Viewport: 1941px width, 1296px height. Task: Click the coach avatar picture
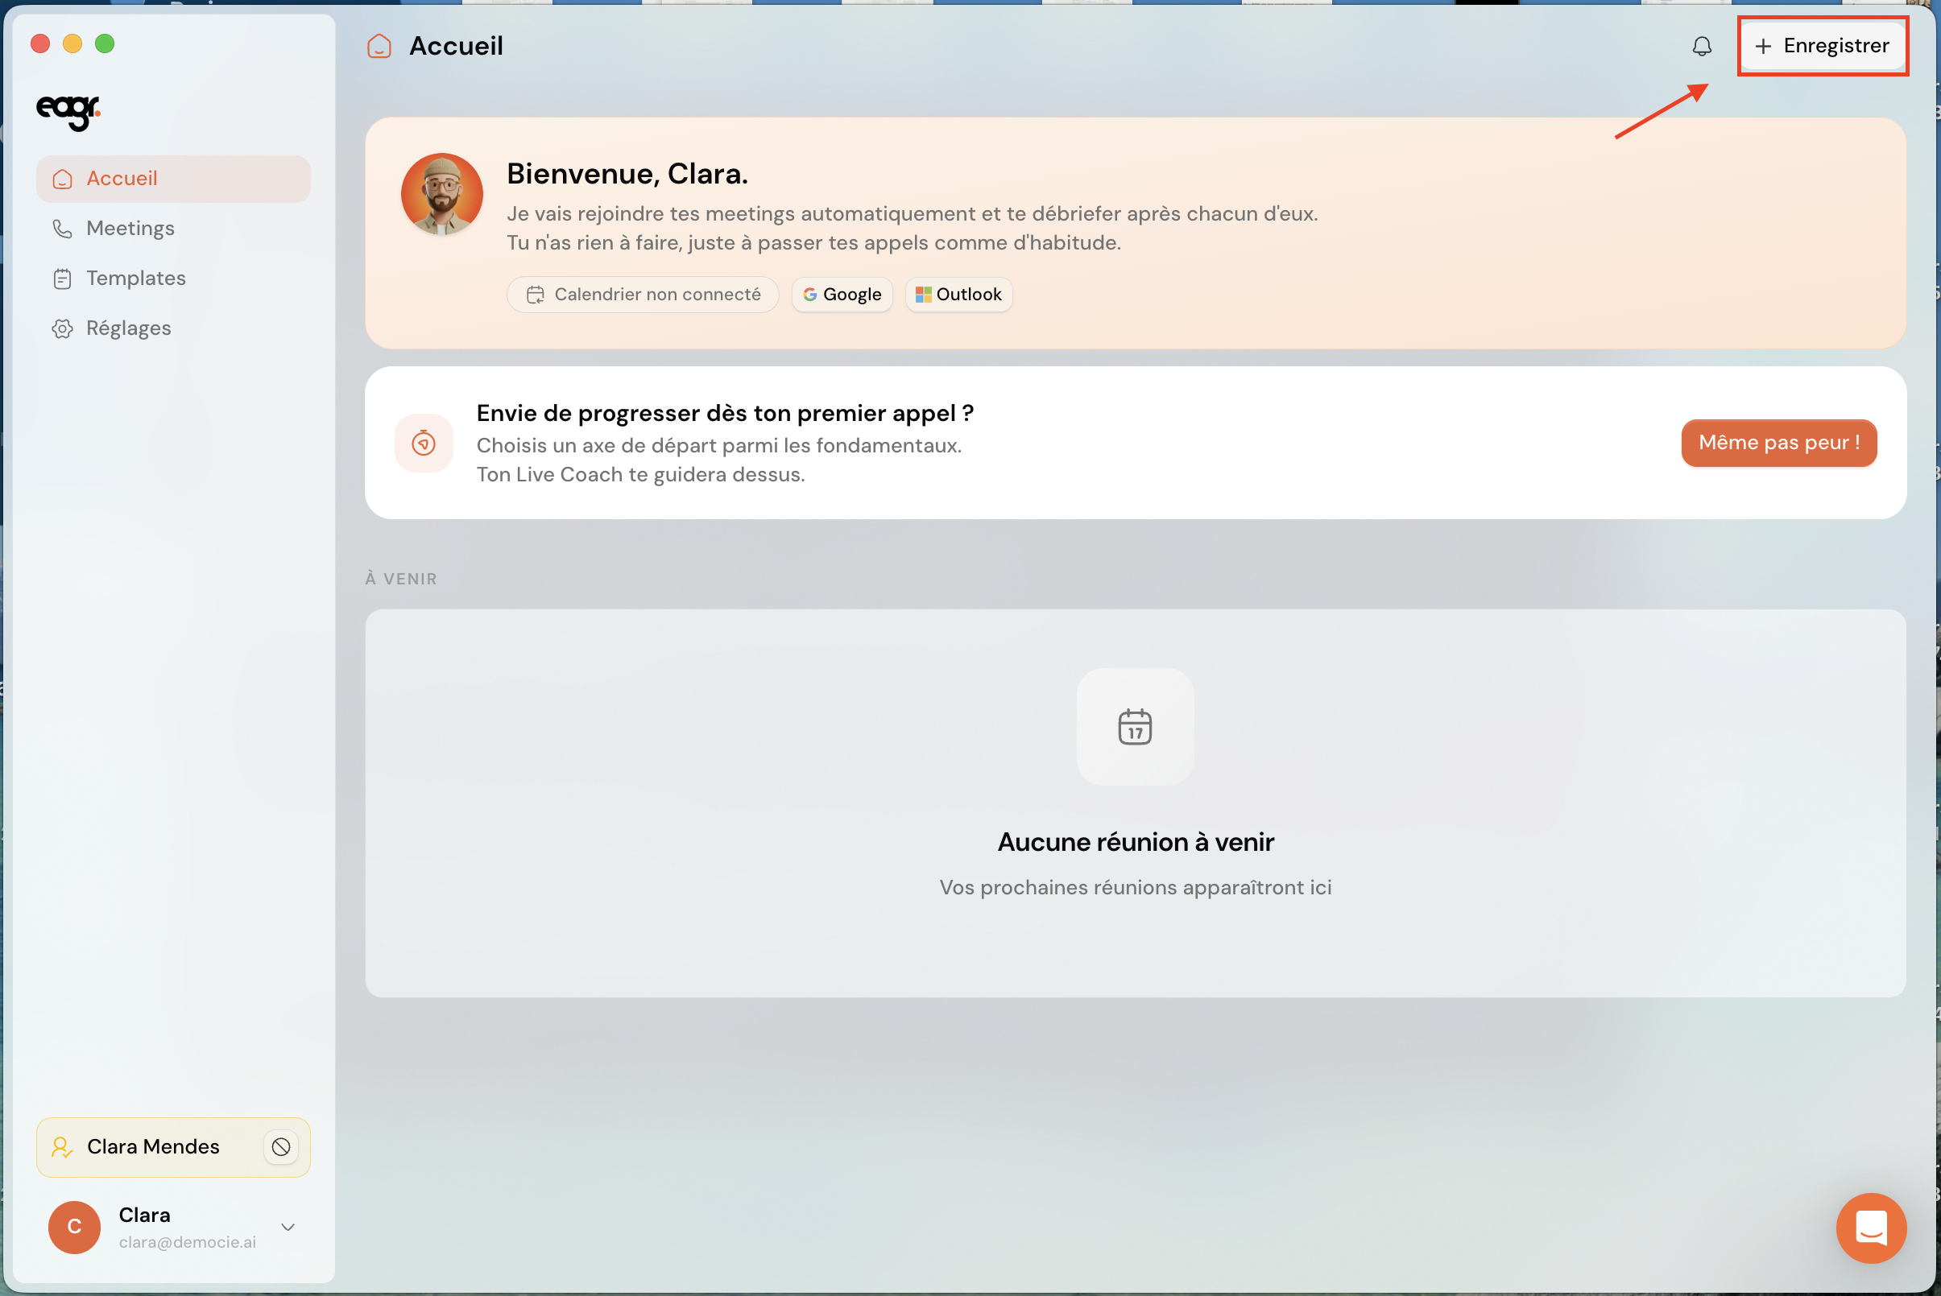click(441, 194)
